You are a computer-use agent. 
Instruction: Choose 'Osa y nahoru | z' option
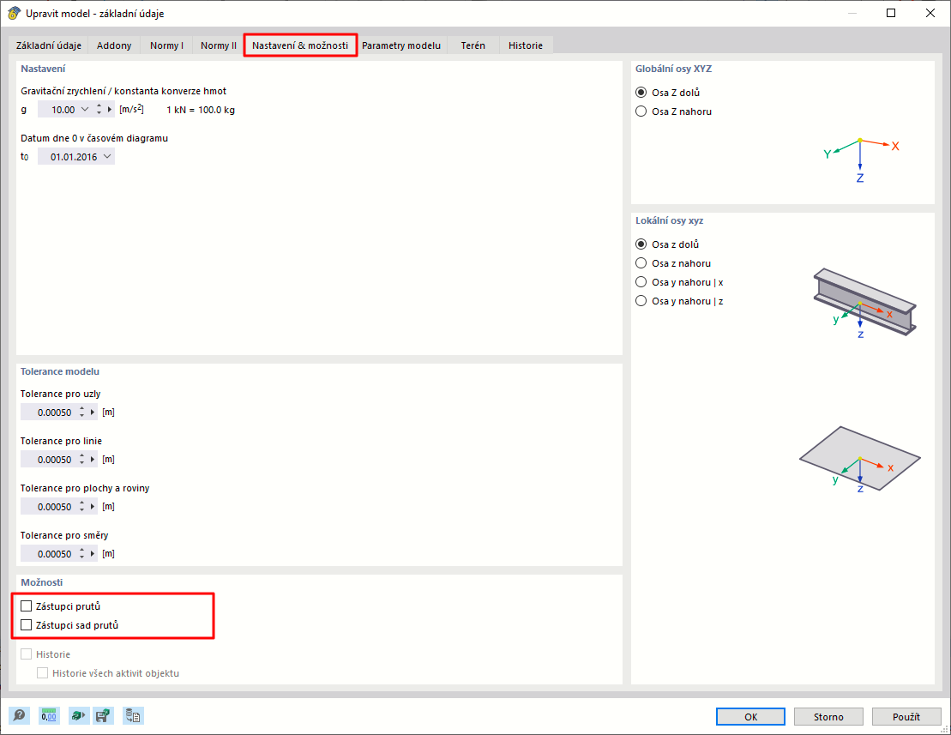coord(641,300)
